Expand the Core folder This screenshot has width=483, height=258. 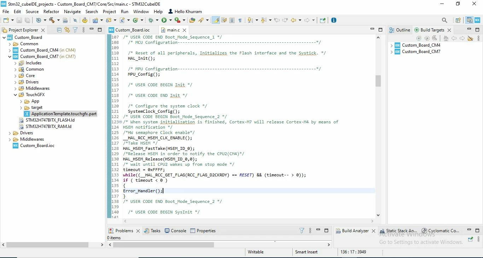coord(16,76)
